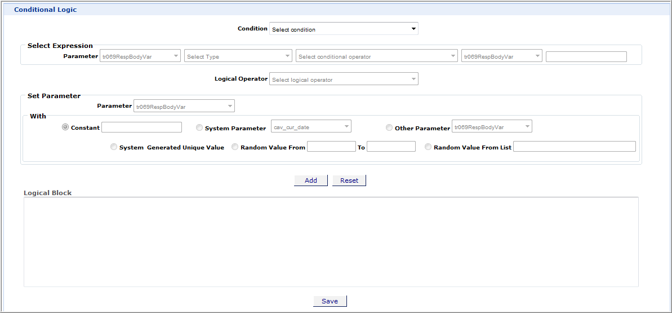
Task: Expand the Logical Operator dropdown
Action: (x=344, y=79)
